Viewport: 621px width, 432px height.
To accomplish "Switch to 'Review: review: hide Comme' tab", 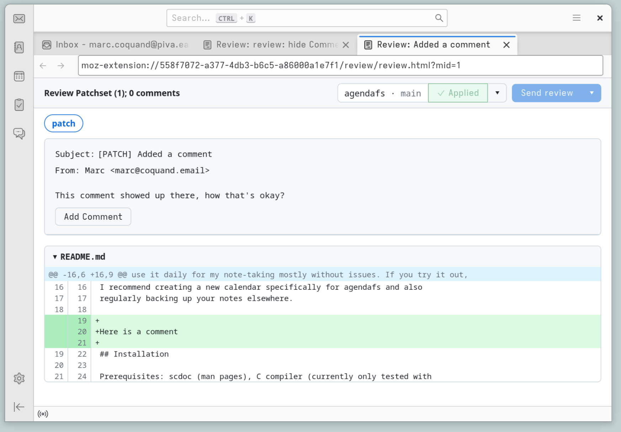I will [x=276, y=45].
